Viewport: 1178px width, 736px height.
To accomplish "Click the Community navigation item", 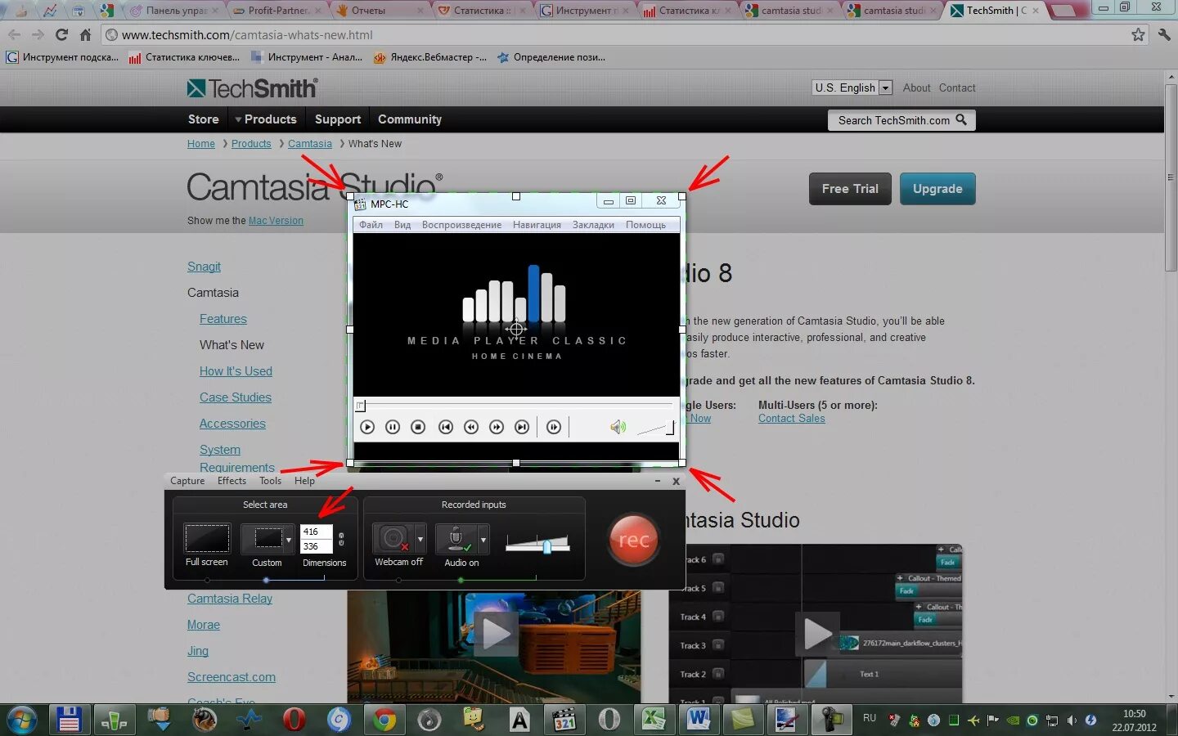I will (x=410, y=119).
